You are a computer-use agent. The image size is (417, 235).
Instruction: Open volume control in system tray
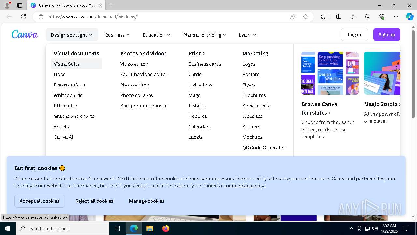(x=375, y=228)
